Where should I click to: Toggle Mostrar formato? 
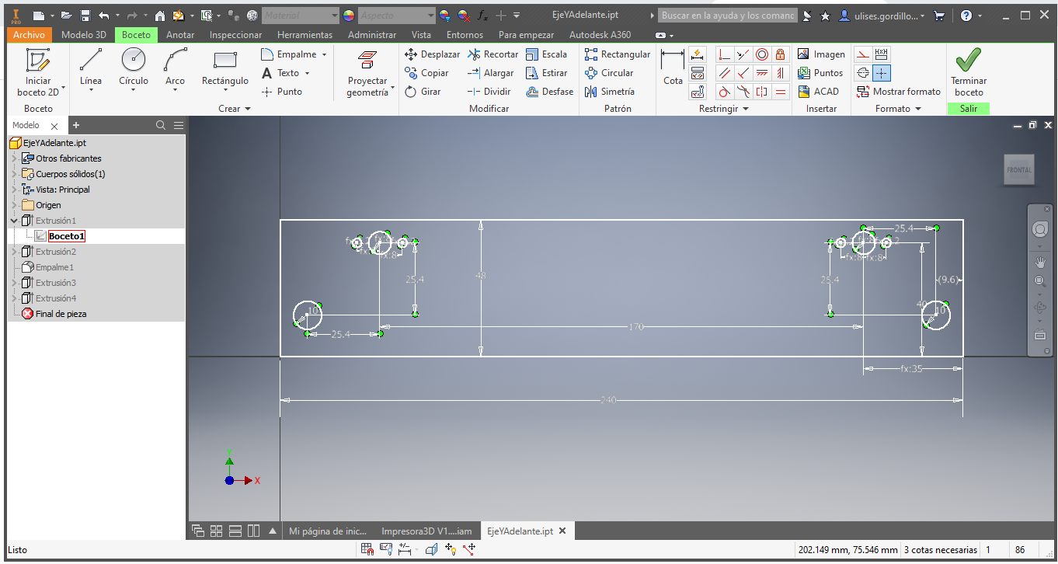pyautogui.click(x=898, y=92)
